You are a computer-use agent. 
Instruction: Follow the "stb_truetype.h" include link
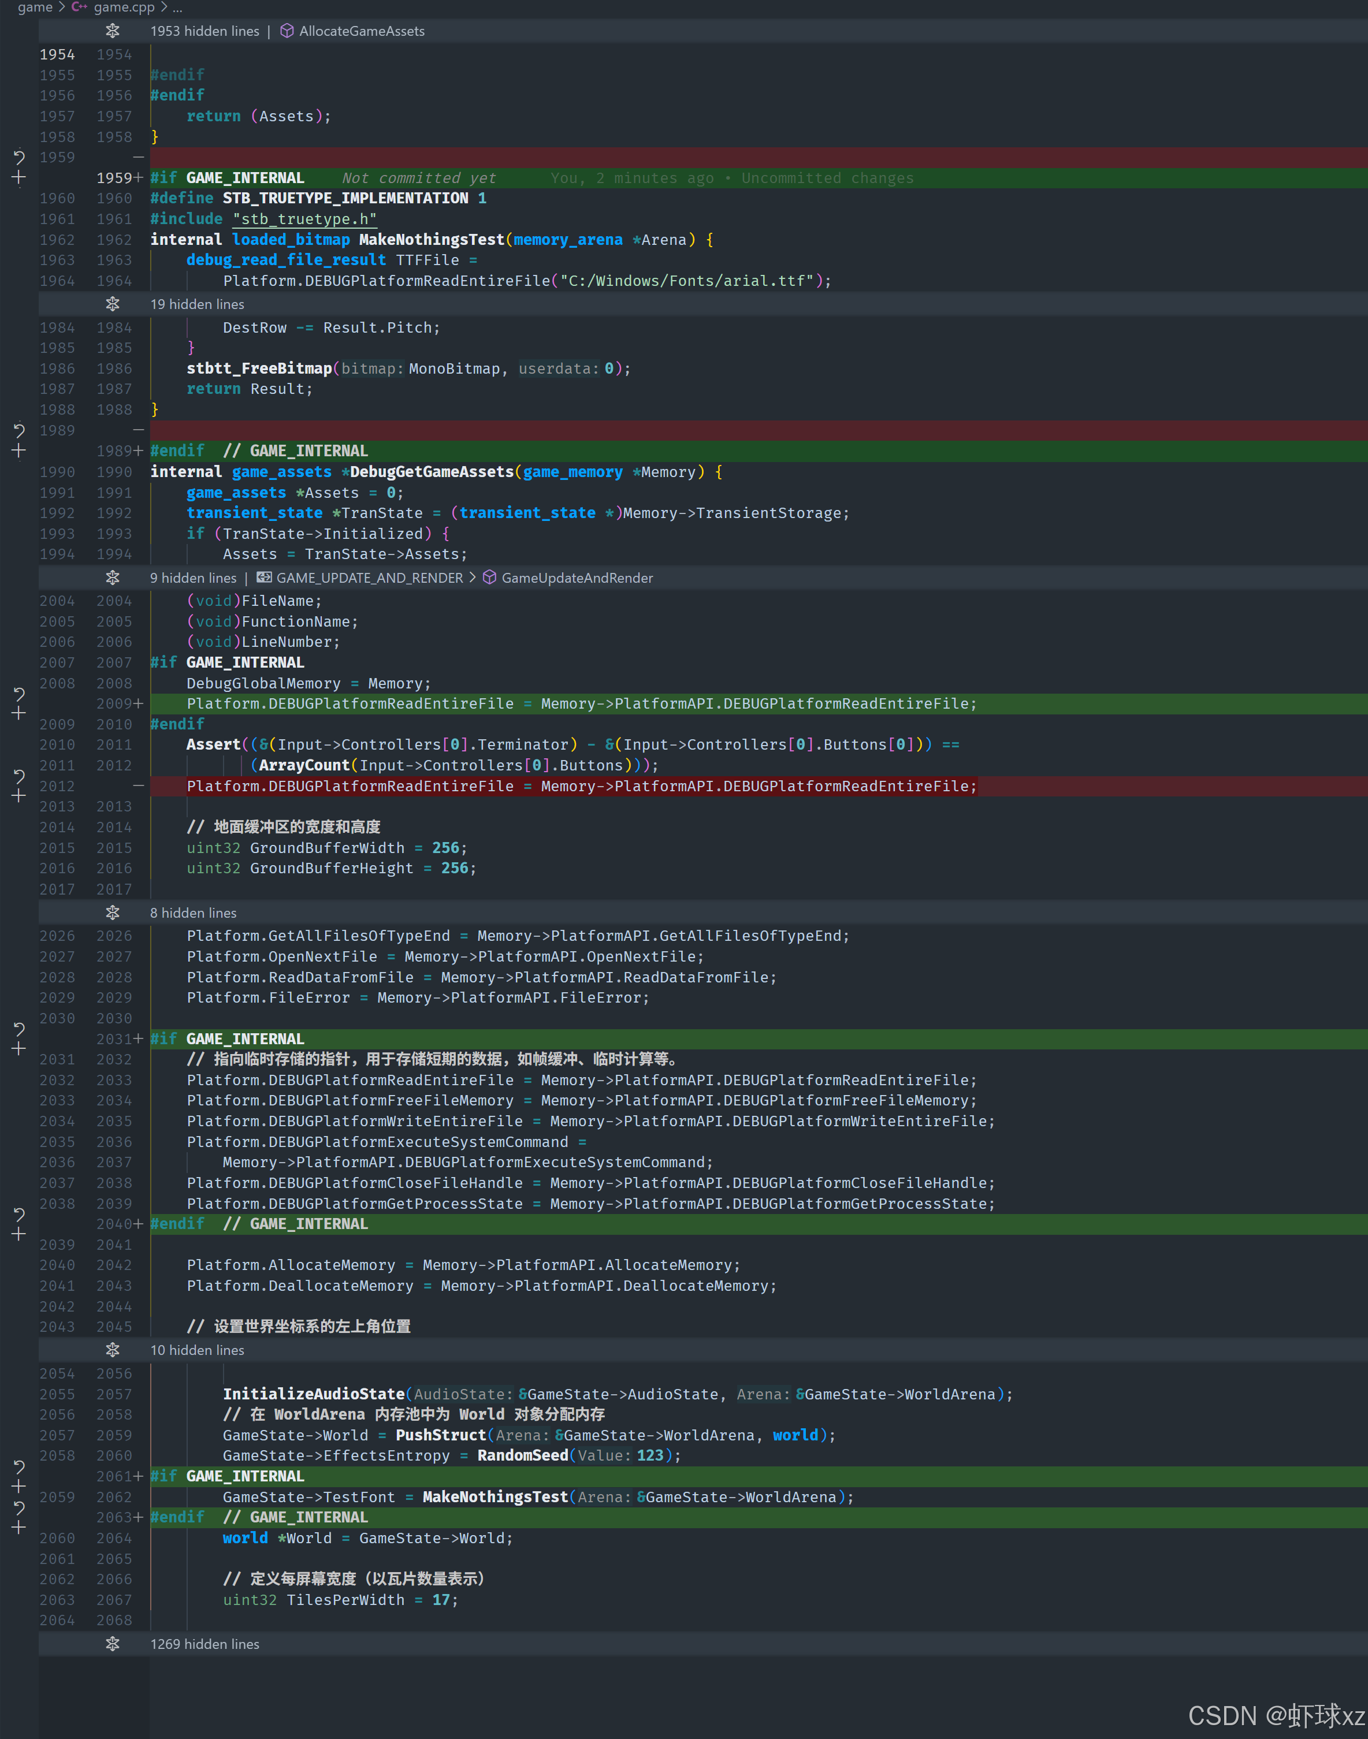(304, 219)
